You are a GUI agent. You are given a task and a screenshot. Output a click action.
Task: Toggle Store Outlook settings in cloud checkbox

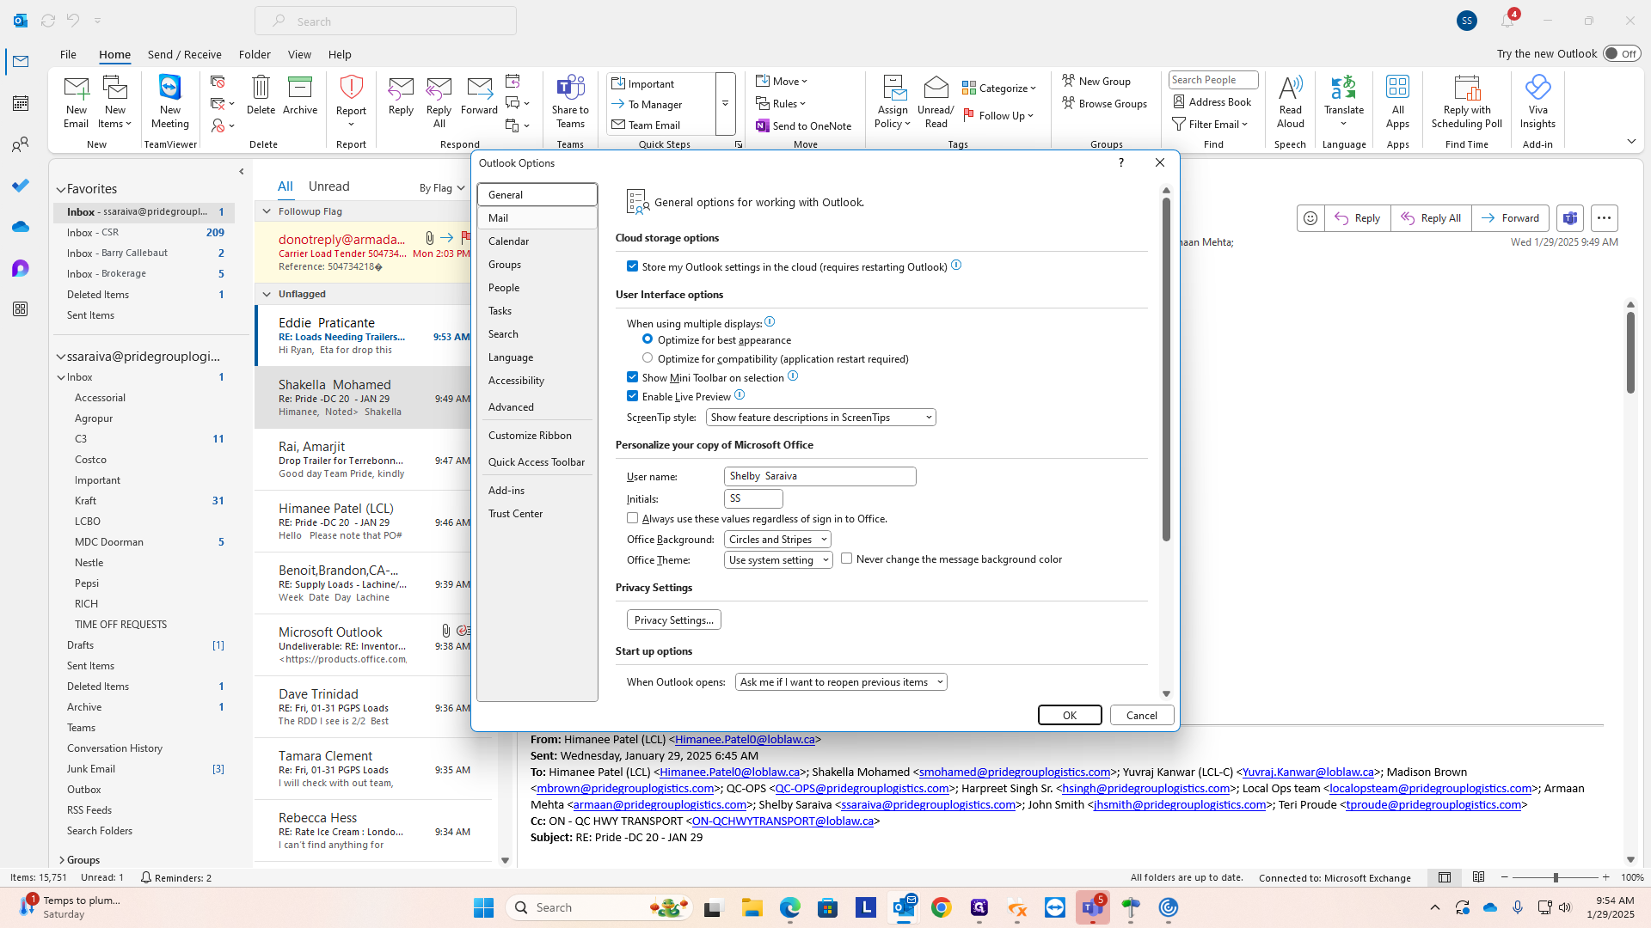coord(632,266)
